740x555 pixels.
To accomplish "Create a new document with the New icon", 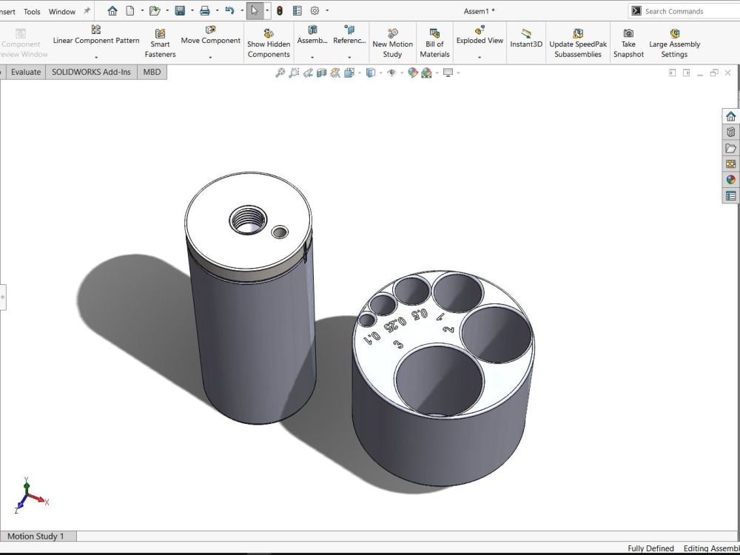I will coord(130,11).
